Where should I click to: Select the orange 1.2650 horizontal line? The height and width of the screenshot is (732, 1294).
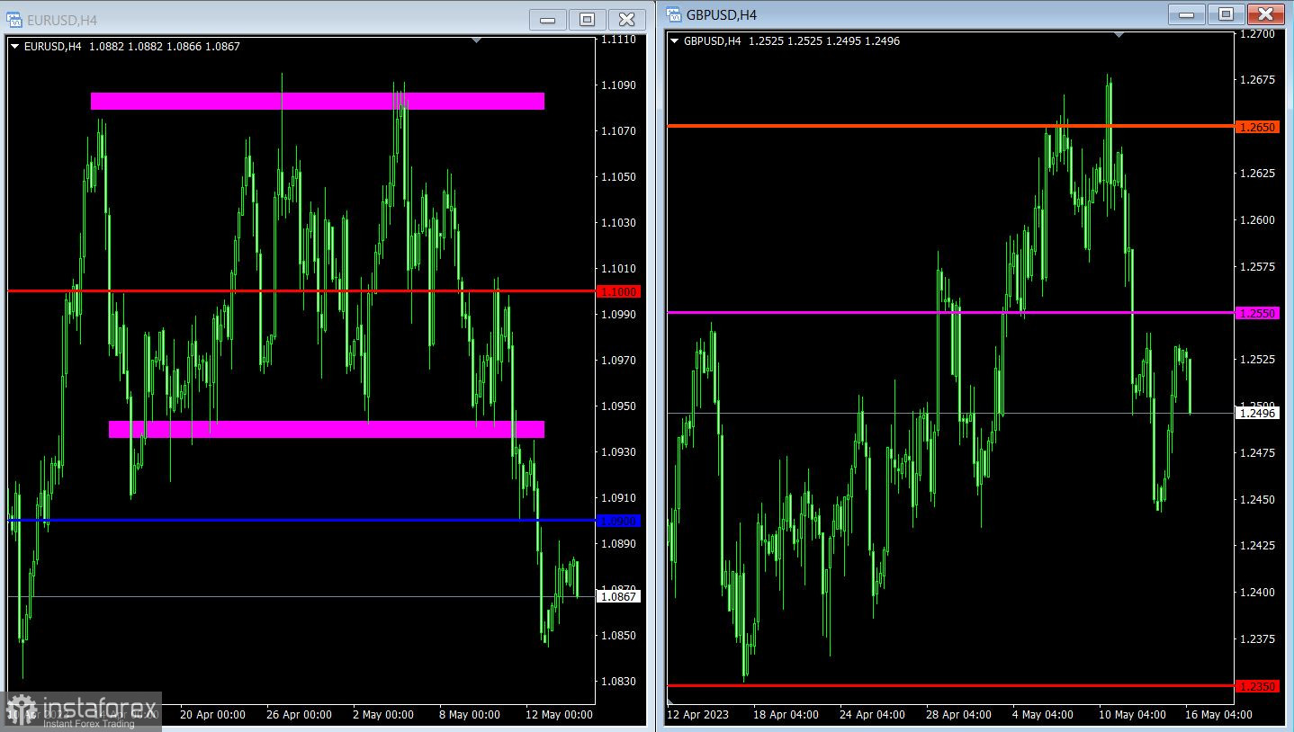[x=952, y=126]
